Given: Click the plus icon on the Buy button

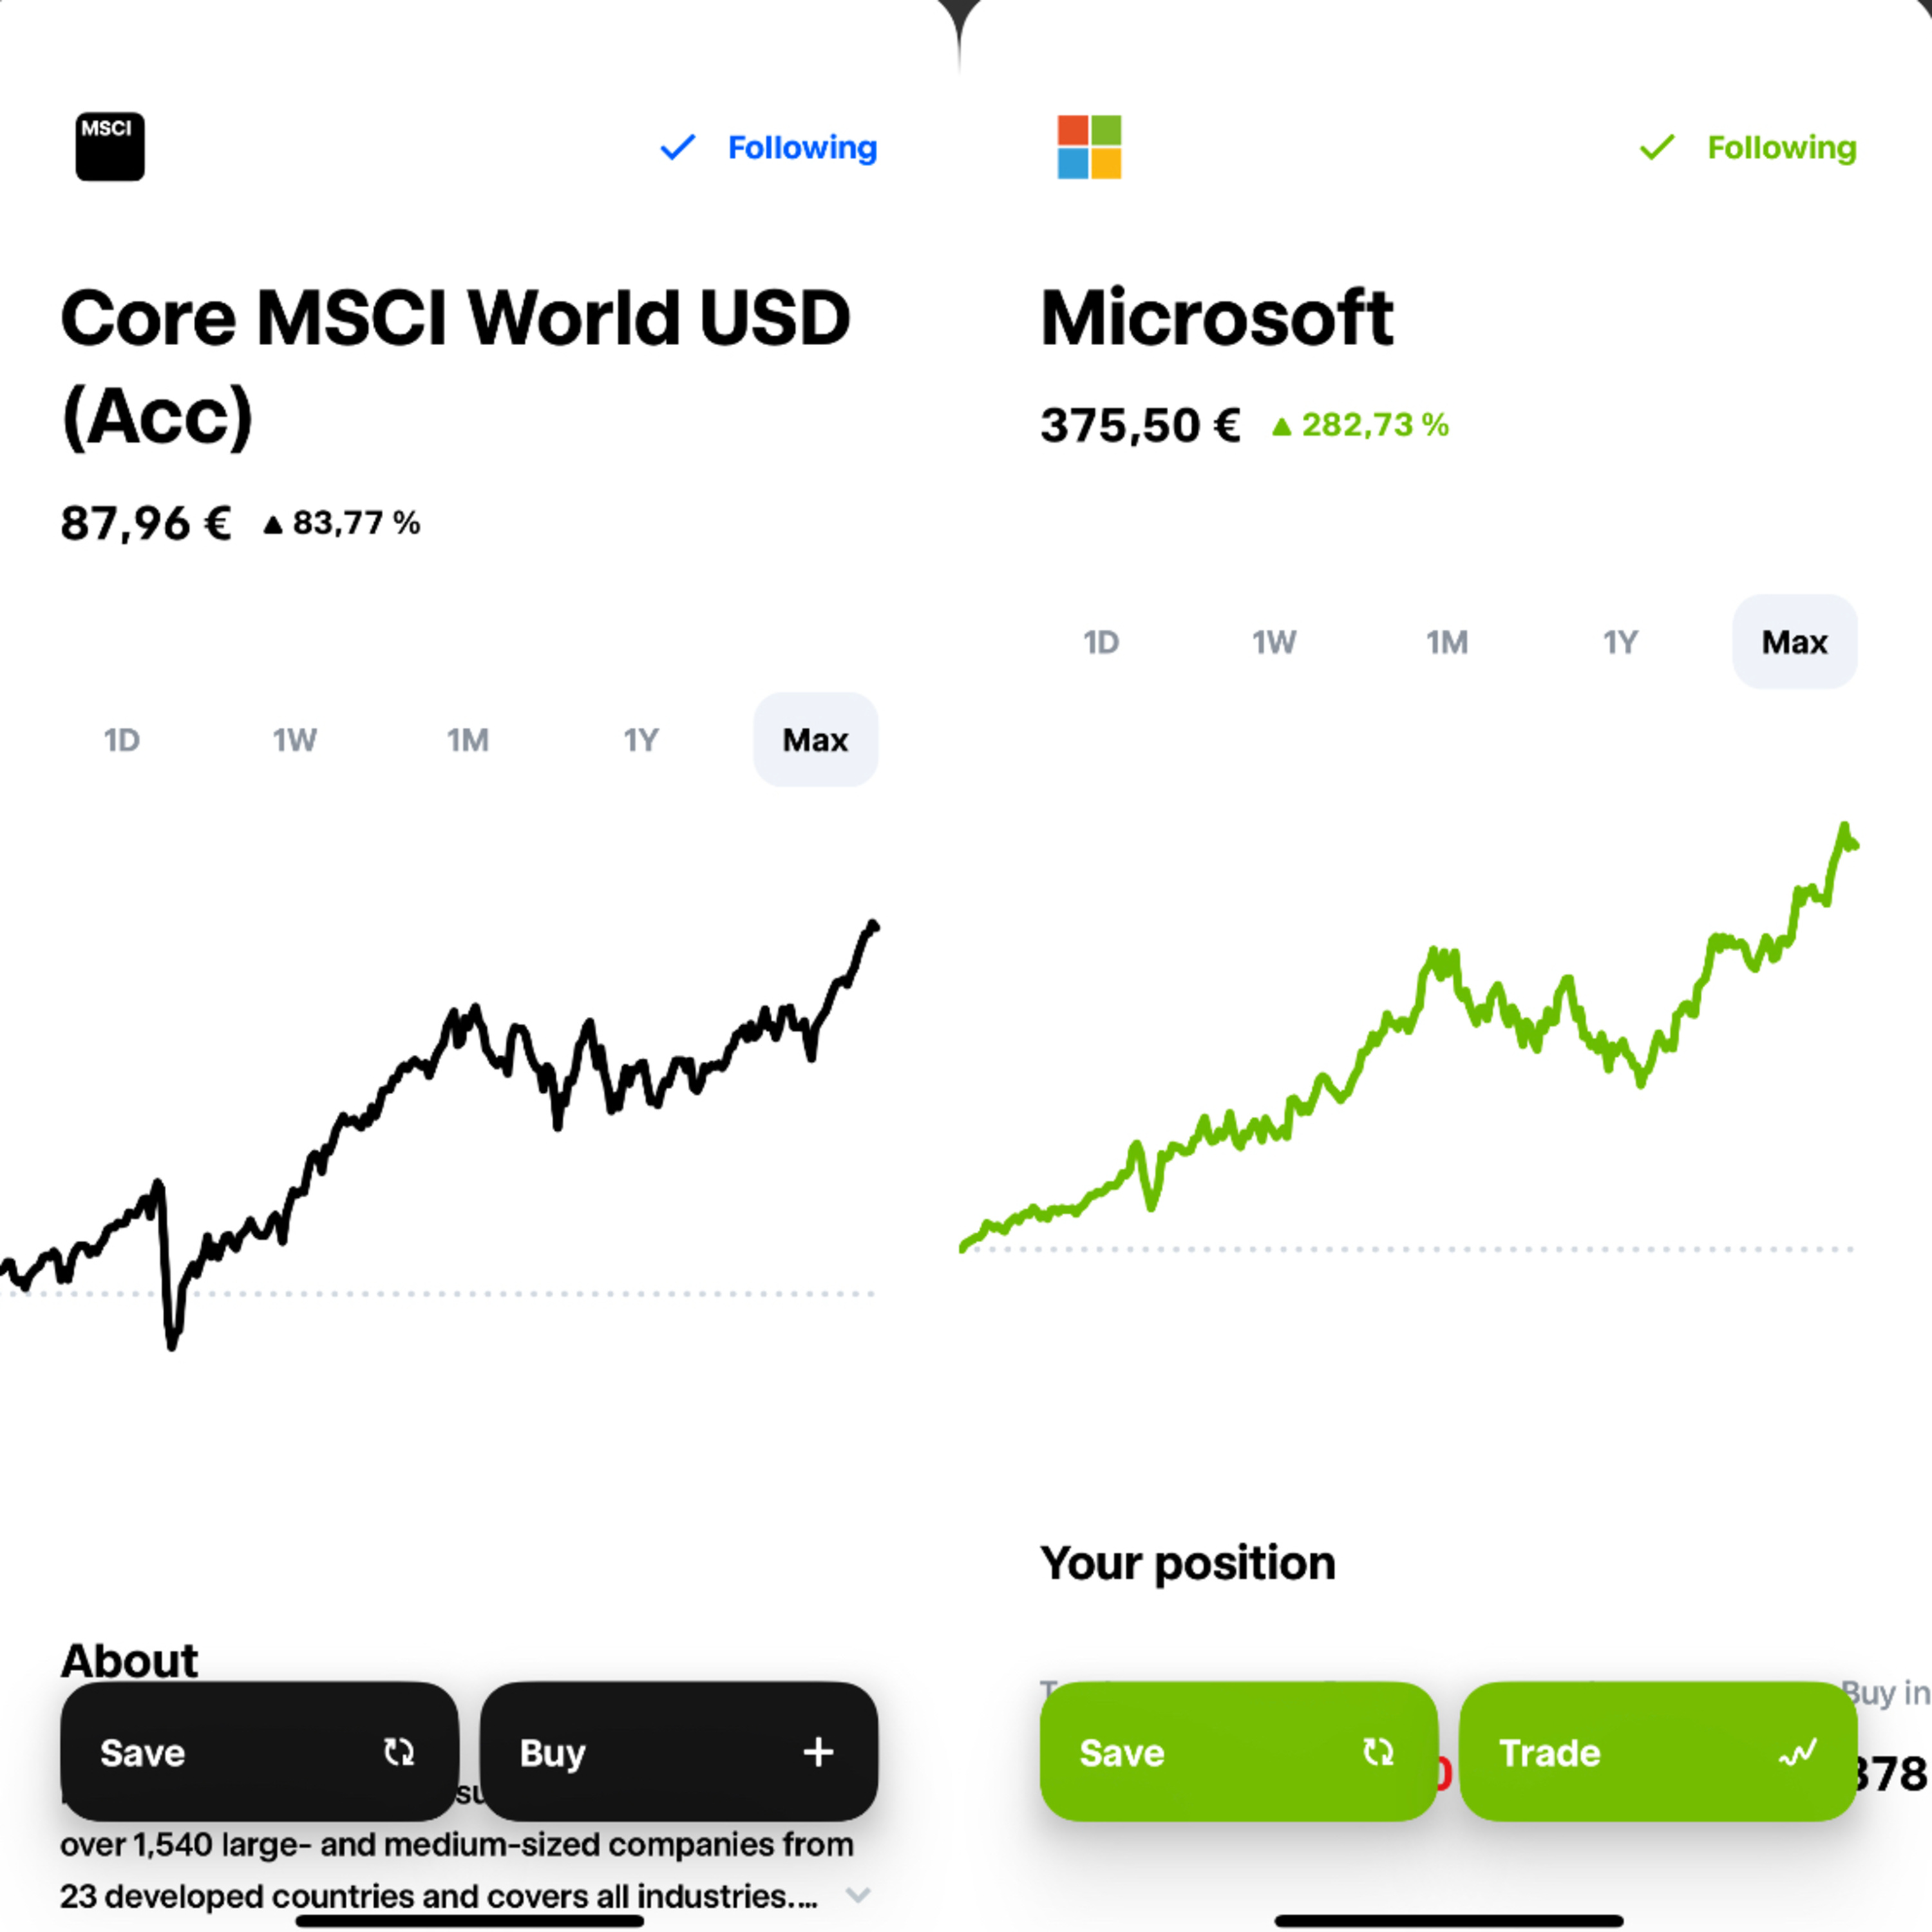Looking at the screenshot, I should click(x=818, y=1751).
